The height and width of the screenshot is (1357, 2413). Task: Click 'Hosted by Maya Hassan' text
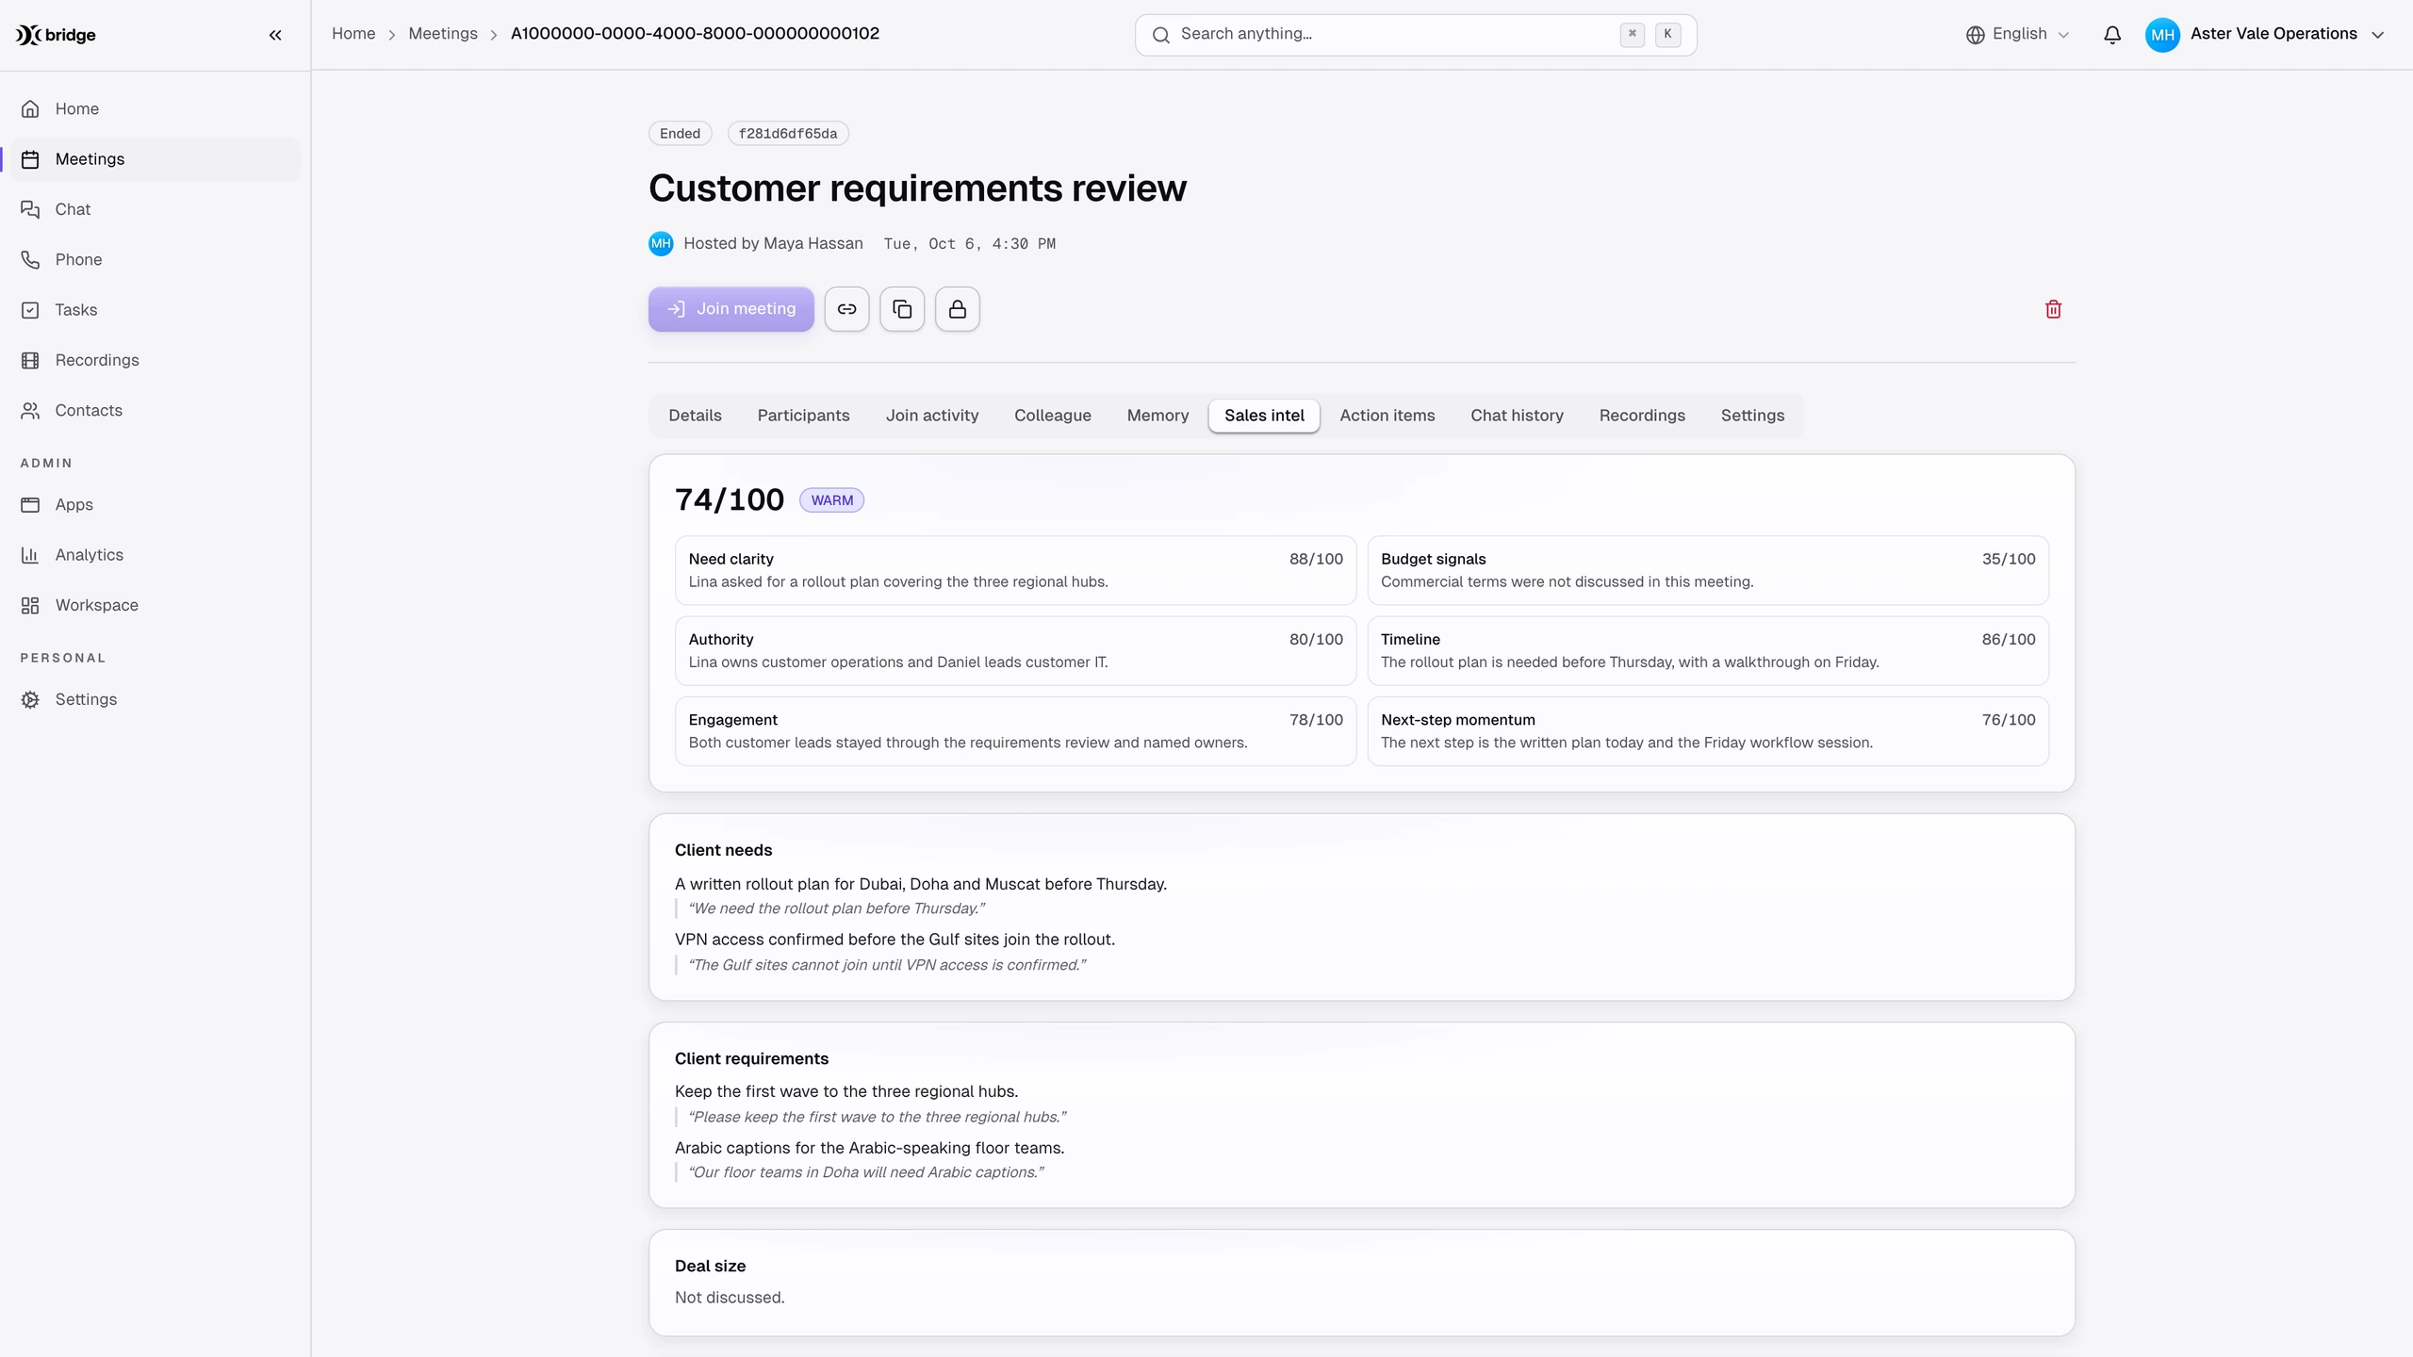point(773,244)
